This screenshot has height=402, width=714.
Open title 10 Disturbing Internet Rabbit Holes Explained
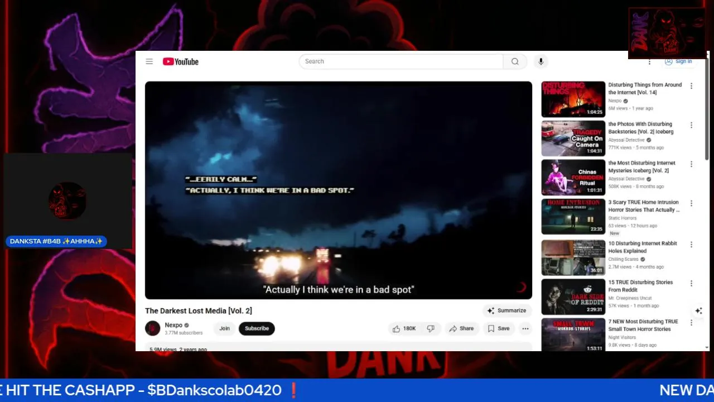click(x=643, y=247)
